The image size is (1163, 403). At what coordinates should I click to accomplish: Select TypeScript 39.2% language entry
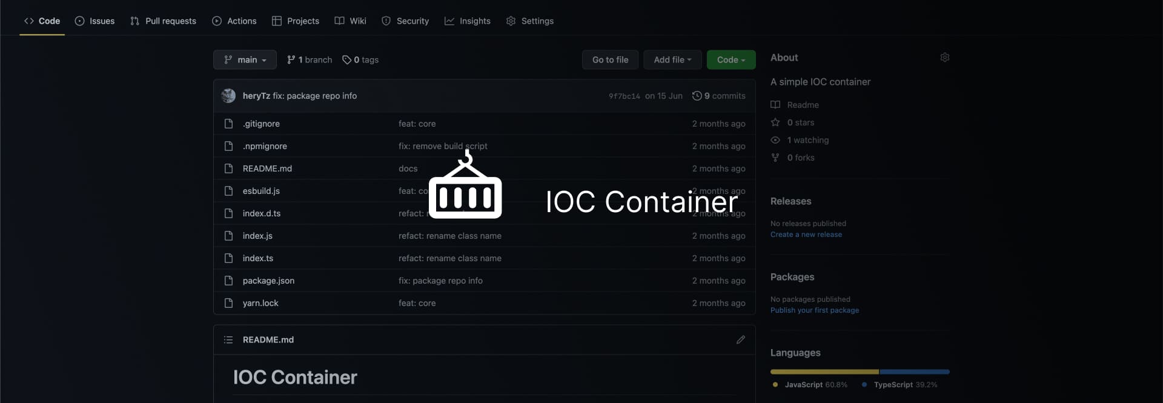900,385
